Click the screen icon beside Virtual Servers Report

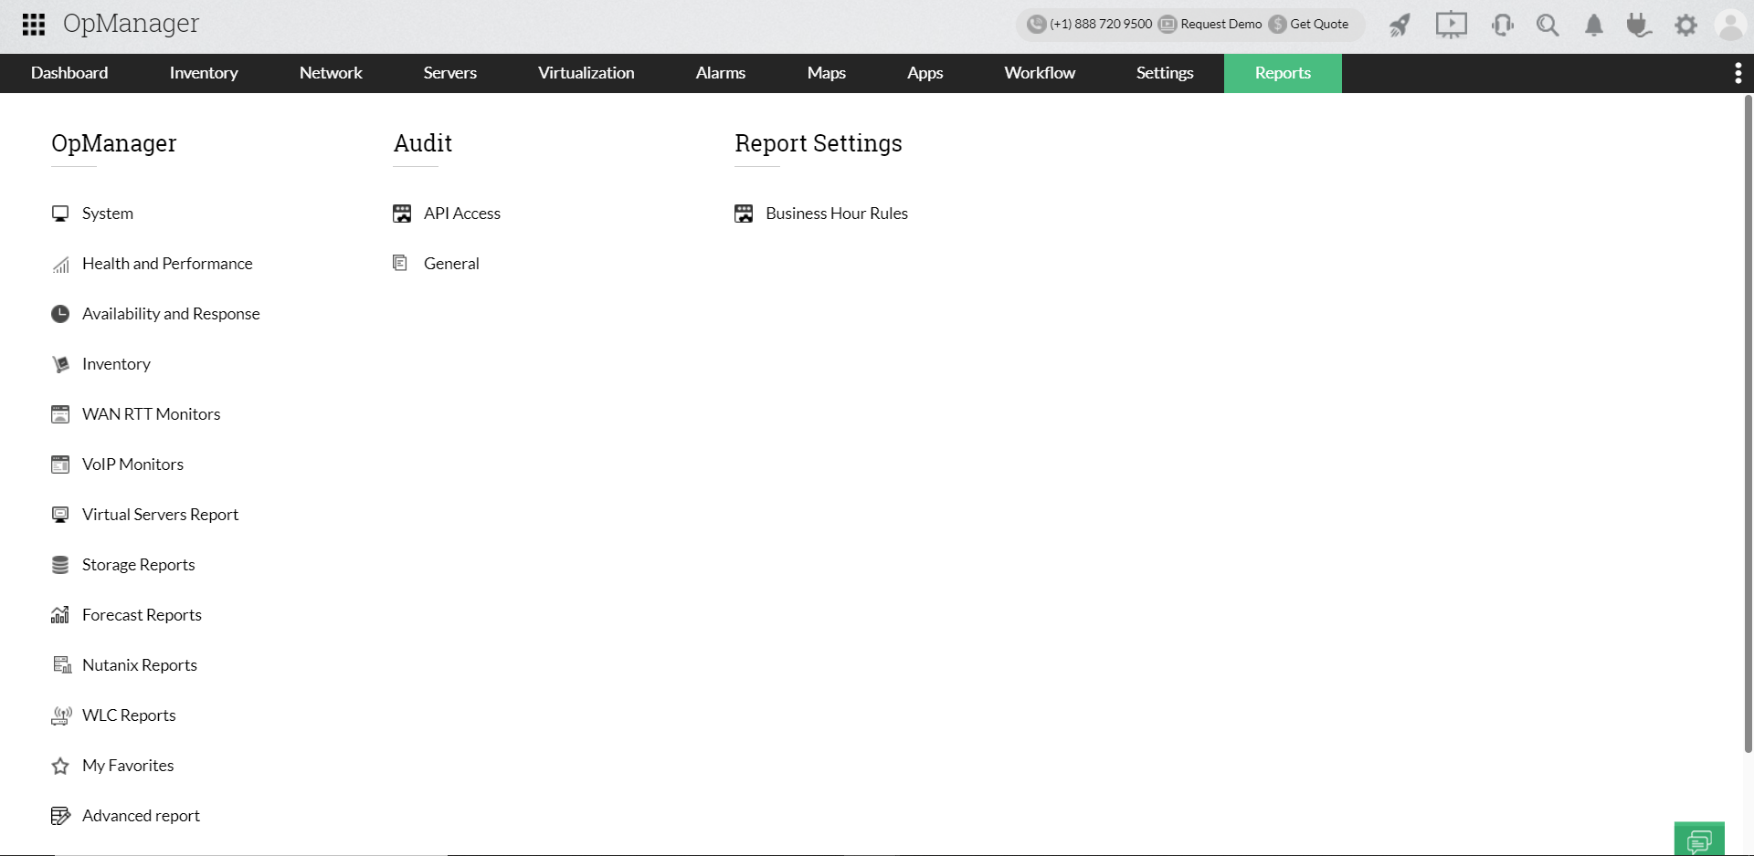[60, 515]
